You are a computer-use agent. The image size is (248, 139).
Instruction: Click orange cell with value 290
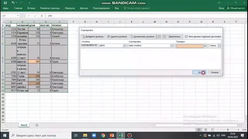34,62
